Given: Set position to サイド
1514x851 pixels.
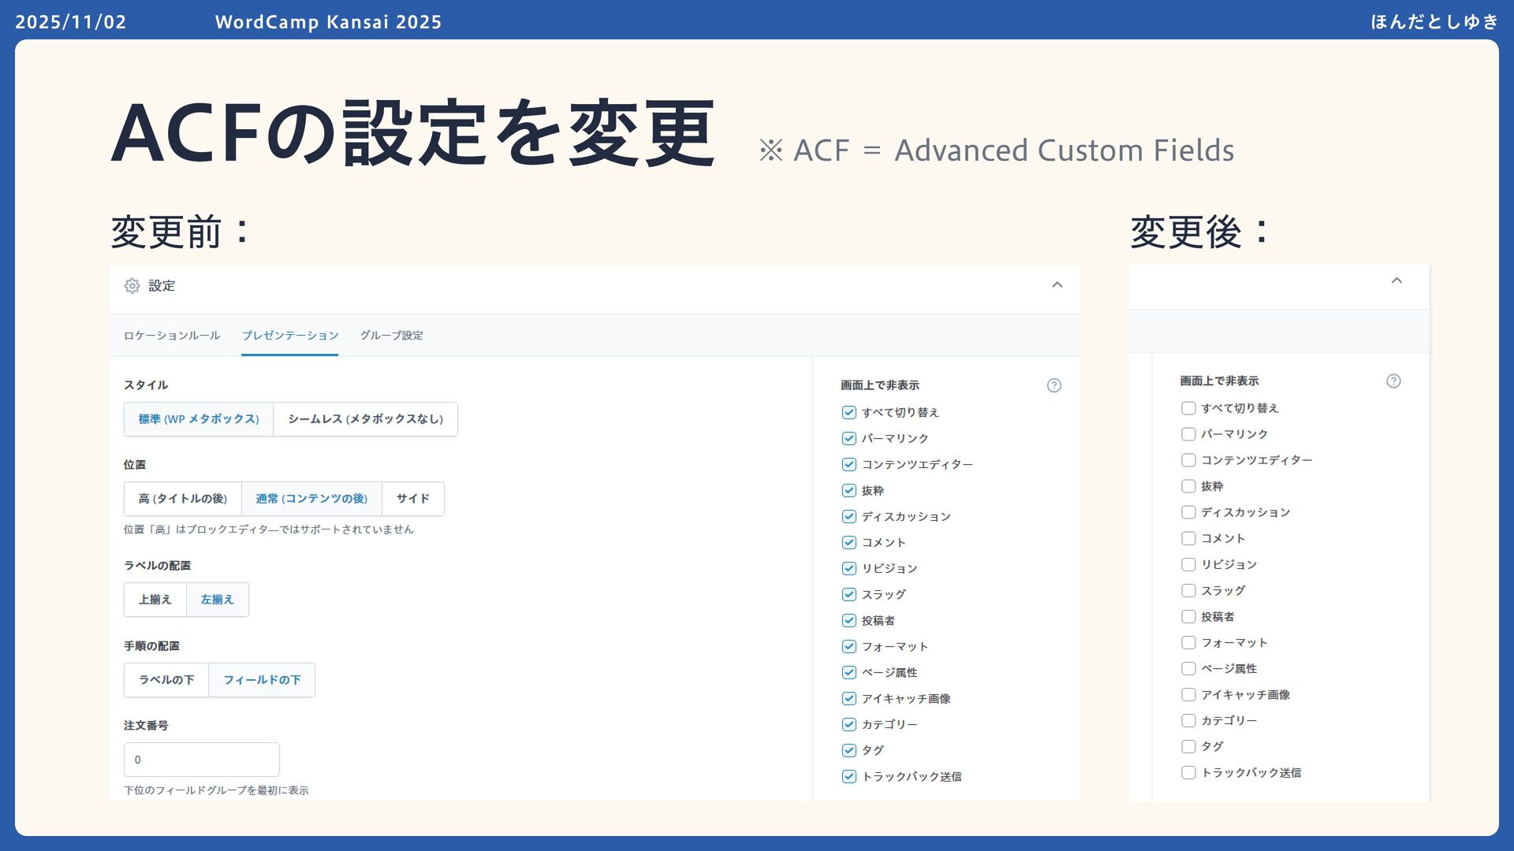Looking at the screenshot, I should point(412,499).
